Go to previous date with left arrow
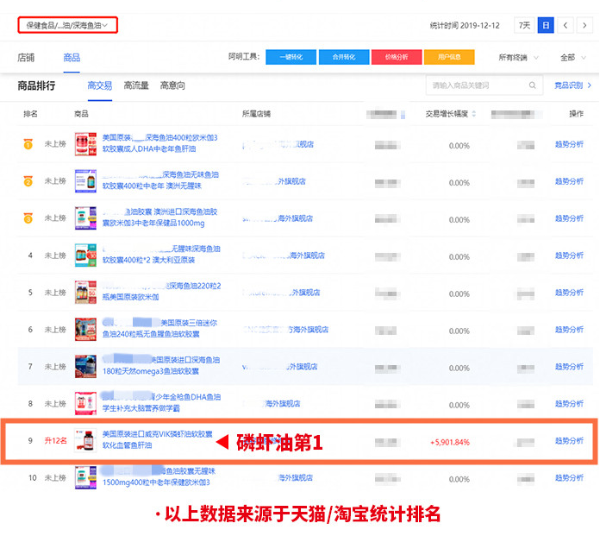Viewport: 600px width, 536px height. pyautogui.click(x=566, y=26)
